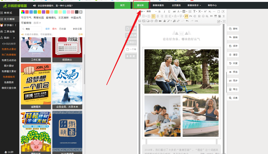Go to the 会员服务 menu item

pos(176,5)
